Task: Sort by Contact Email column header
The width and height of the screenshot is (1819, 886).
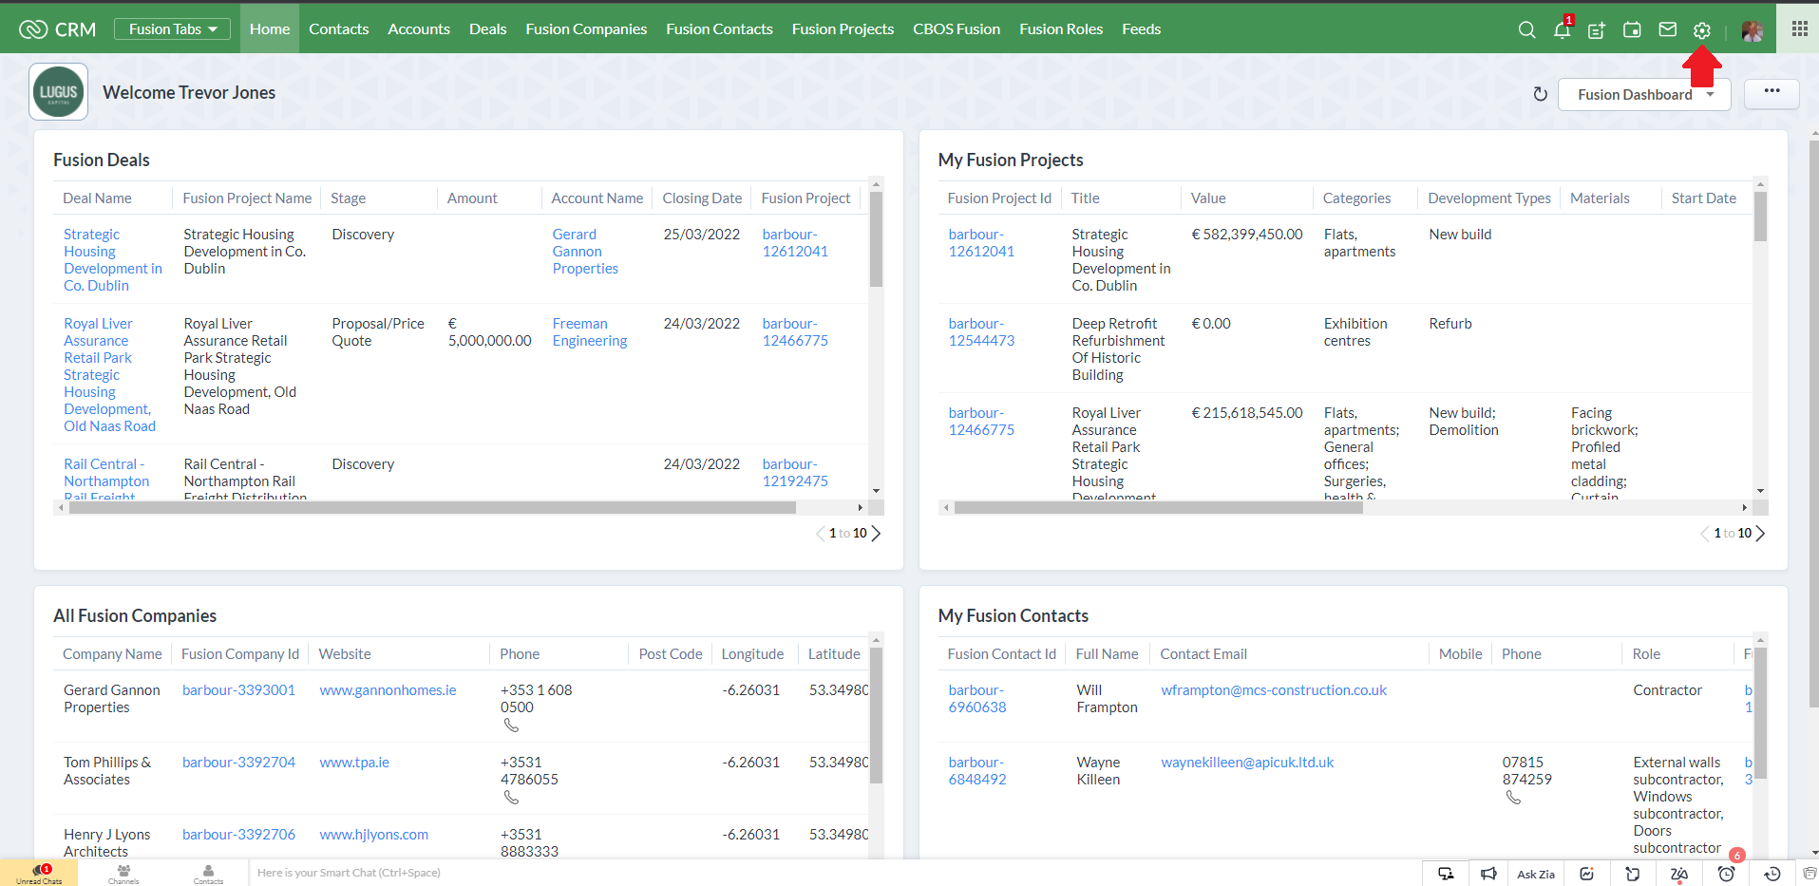Action: (1203, 654)
